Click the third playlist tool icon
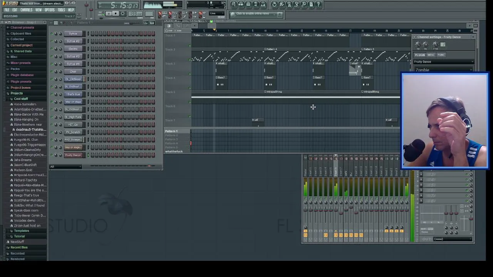 187,26
